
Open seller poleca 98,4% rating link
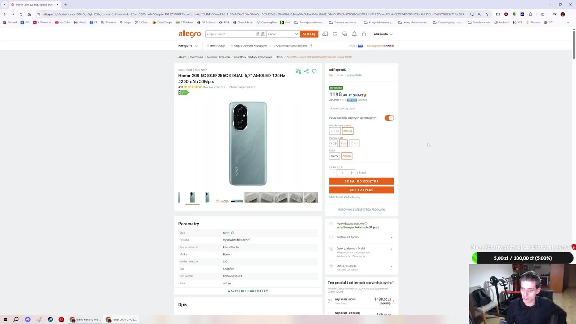click(354, 75)
